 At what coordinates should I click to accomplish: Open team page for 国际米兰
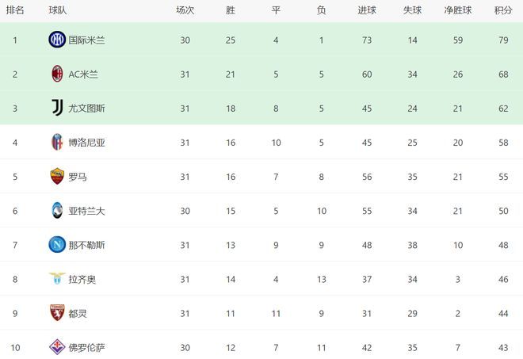(x=86, y=40)
